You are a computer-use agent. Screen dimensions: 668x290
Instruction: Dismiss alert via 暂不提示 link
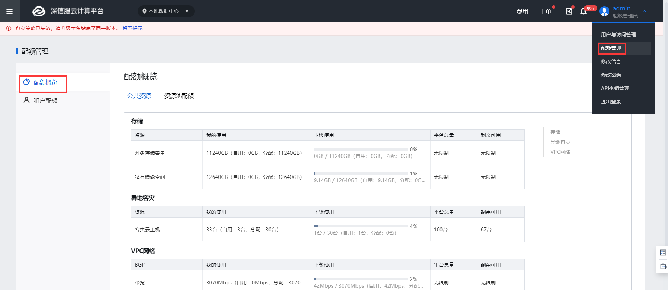[132, 28]
